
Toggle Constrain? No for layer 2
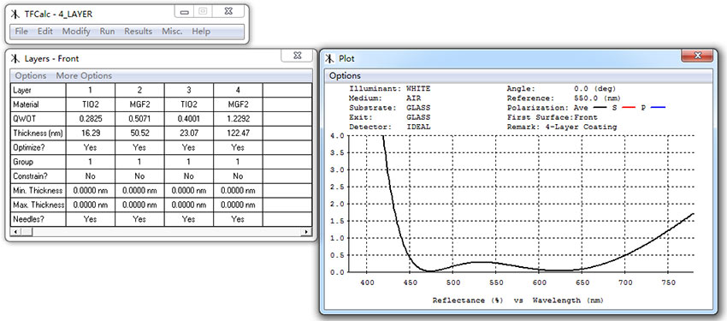pos(139,176)
